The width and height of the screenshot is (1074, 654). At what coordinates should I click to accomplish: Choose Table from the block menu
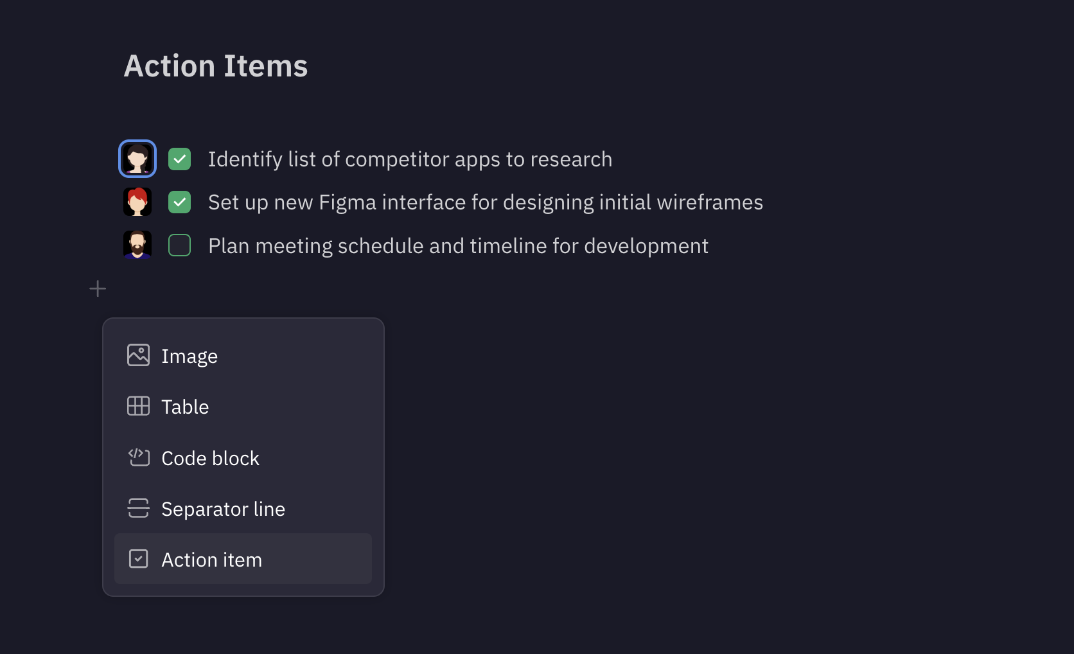[185, 407]
